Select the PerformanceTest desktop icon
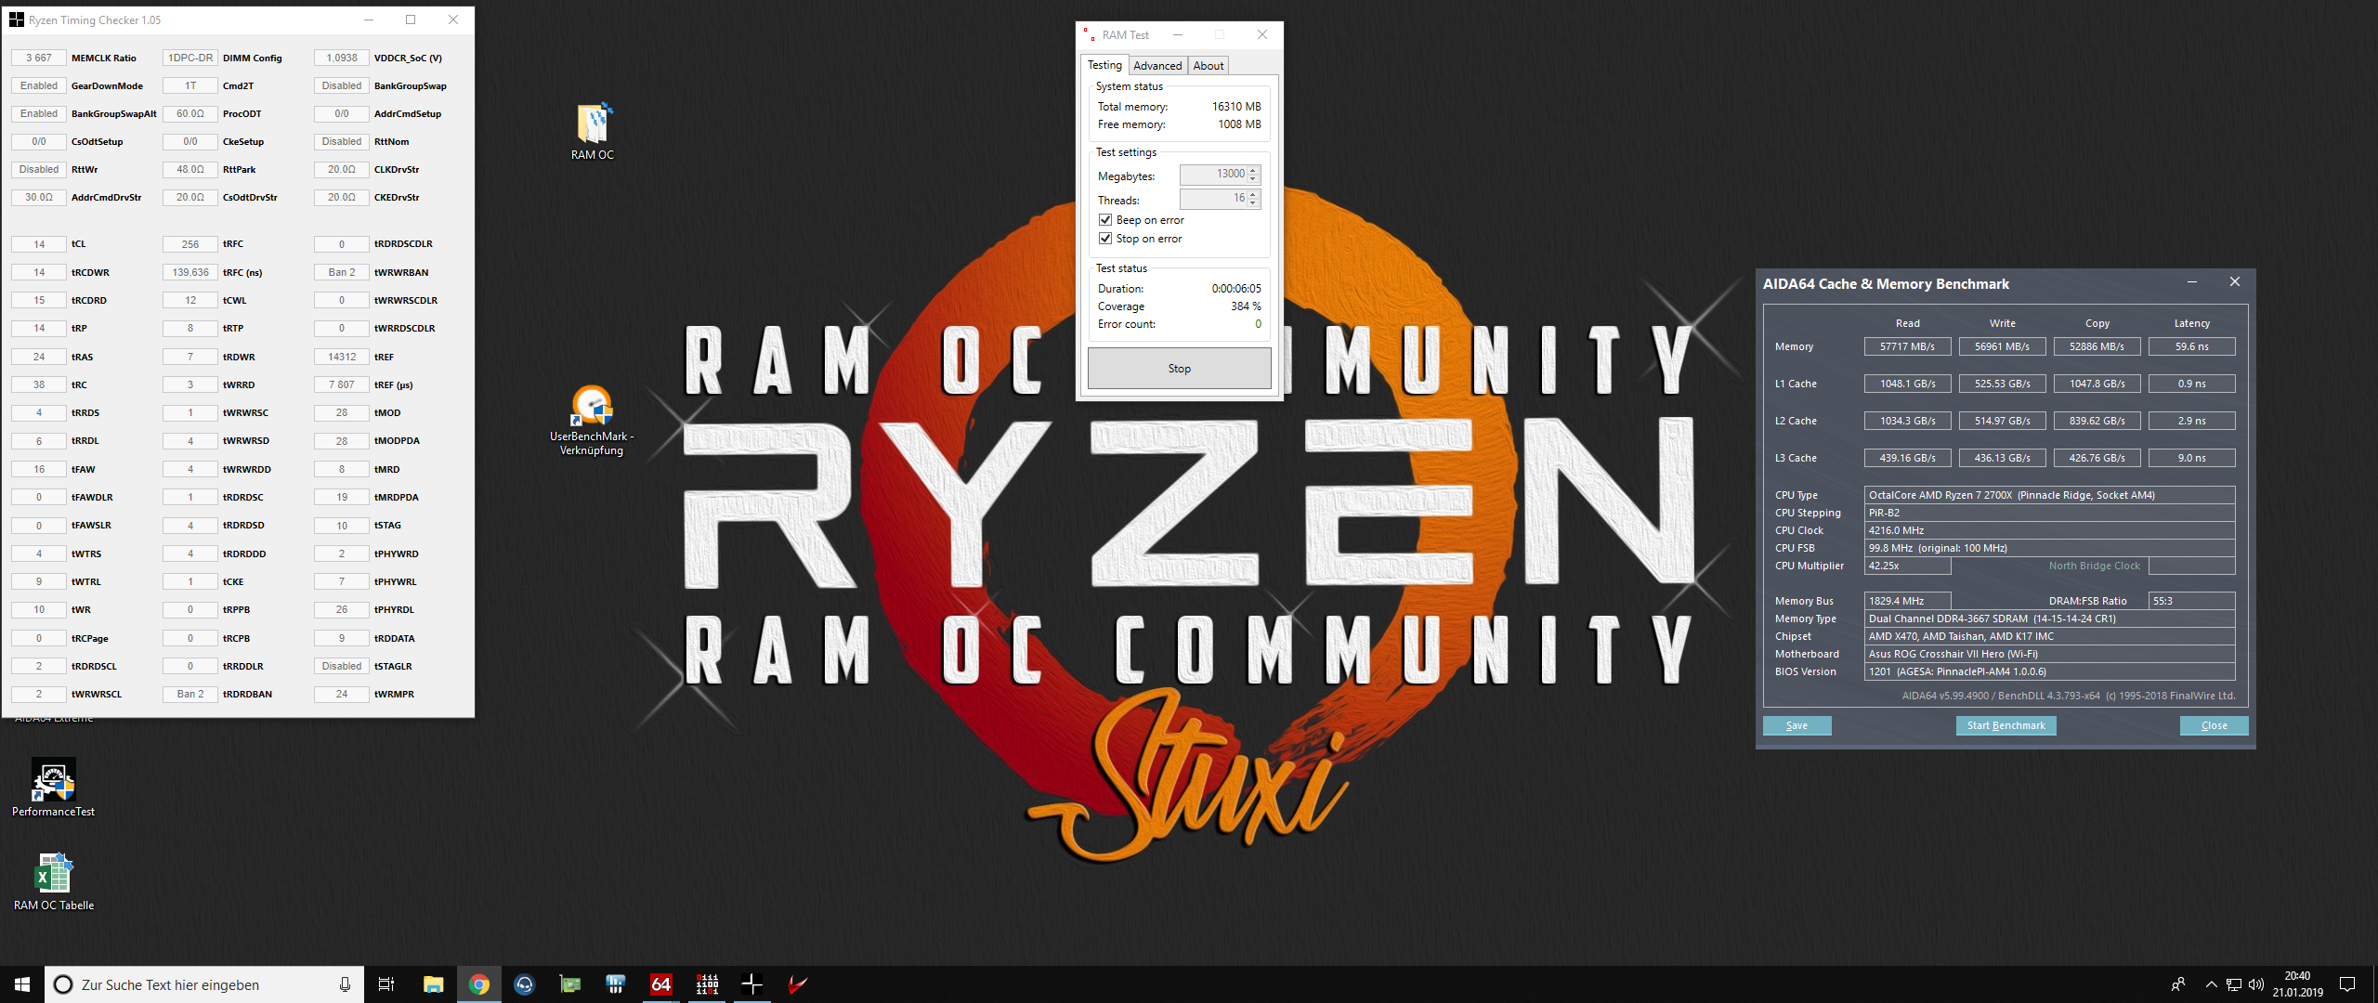The width and height of the screenshot is (2378, 1003). pos(53,781)
